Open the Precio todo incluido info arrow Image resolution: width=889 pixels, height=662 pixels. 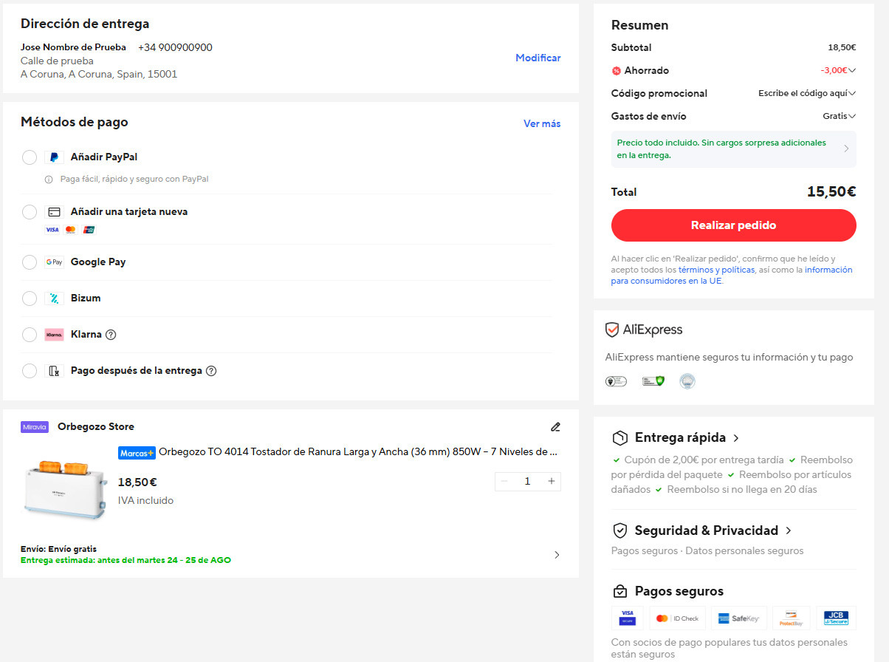(846, 149)
